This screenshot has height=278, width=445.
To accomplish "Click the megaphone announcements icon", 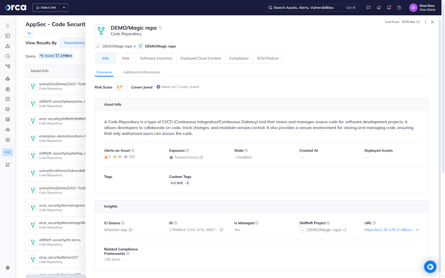I will click(379, 8).
